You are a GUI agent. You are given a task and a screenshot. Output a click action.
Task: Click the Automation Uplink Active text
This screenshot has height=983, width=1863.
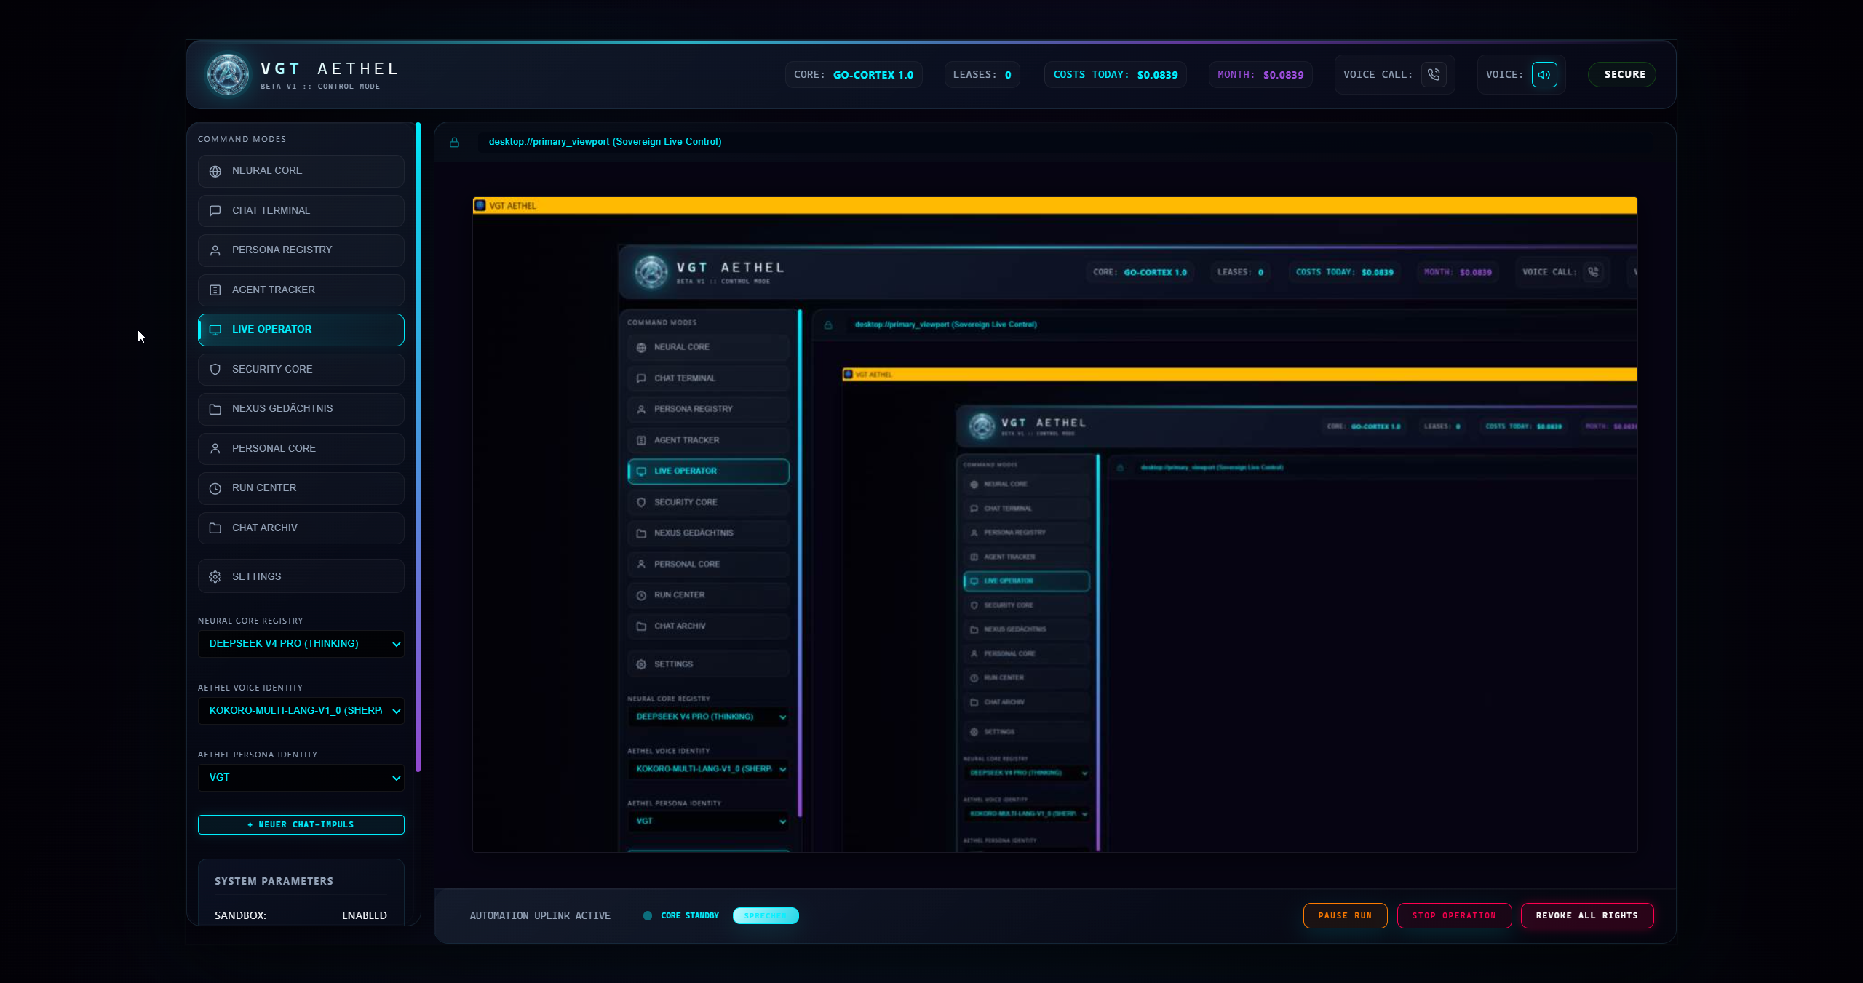point(540,915)
